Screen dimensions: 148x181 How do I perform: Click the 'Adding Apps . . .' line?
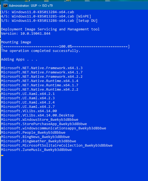coord(19,59)
